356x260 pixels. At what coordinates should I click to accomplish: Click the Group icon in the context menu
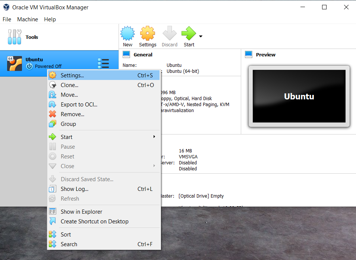[x=53, y=124]
